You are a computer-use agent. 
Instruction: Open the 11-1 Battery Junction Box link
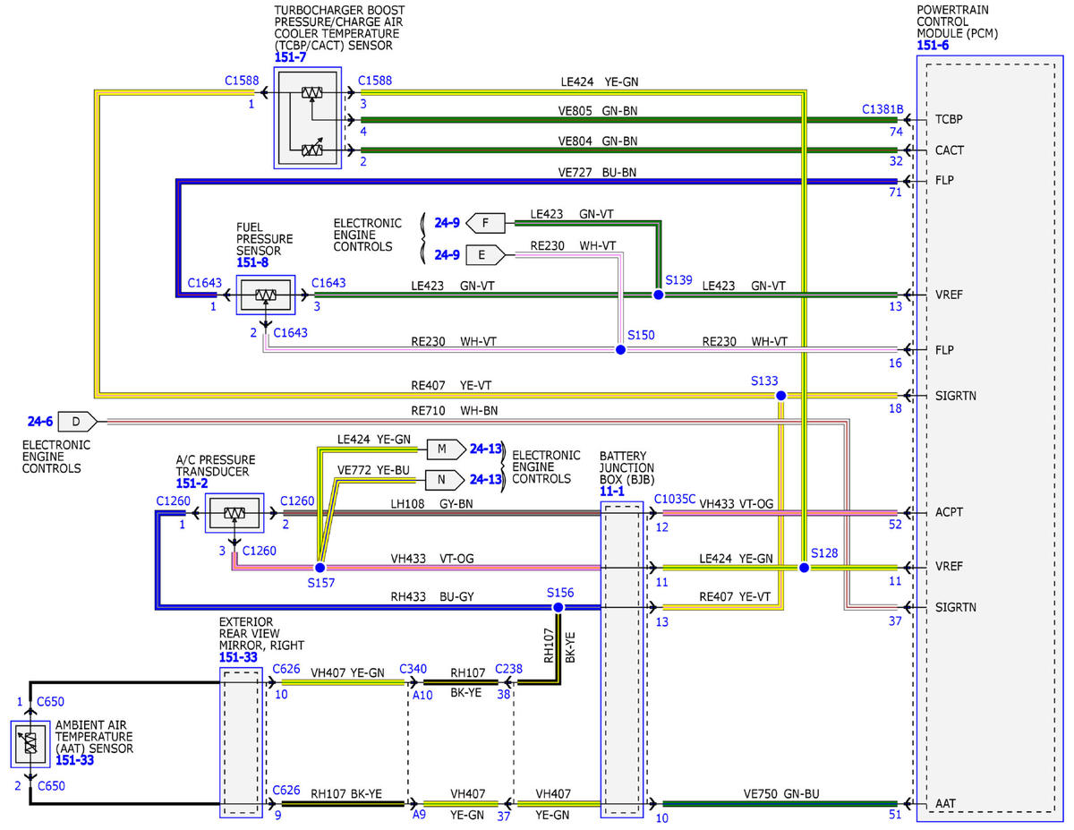pos(613,492)
